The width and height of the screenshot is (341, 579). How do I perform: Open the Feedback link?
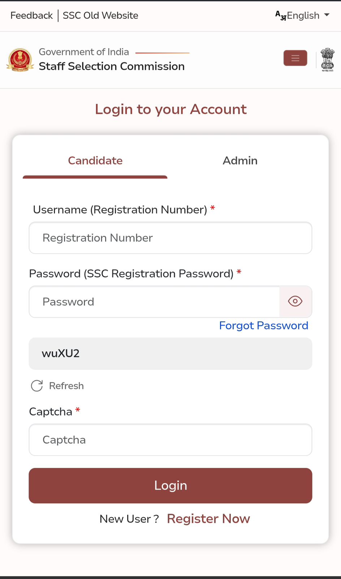[x=31, y=16]
